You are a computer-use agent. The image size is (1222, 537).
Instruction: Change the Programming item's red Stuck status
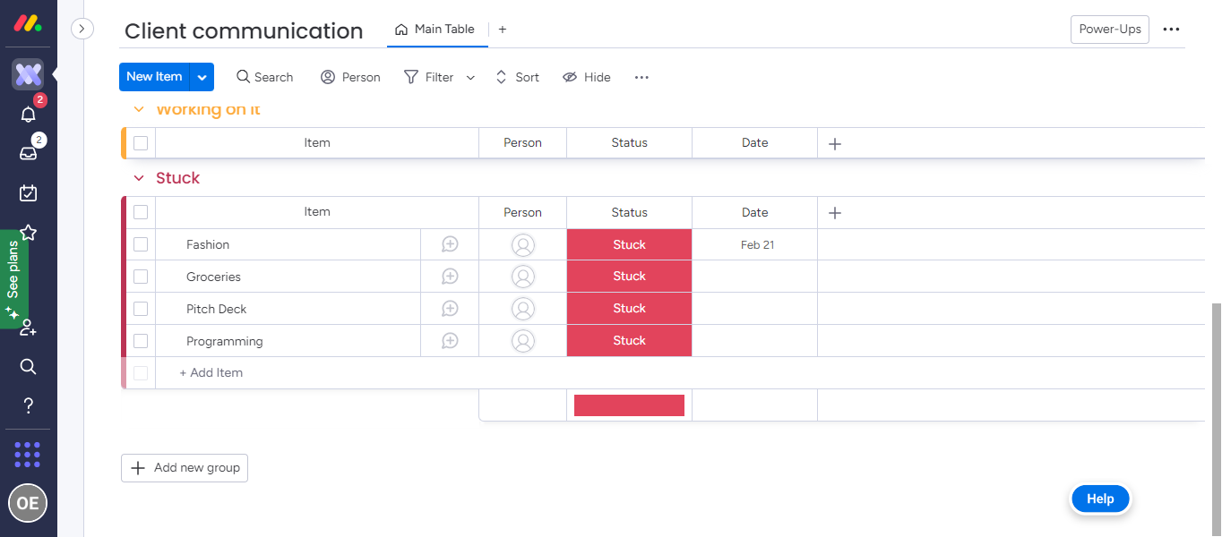[629, 341]
